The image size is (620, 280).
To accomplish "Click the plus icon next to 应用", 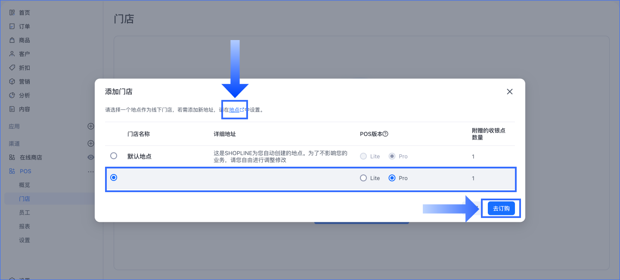I will click(91, 126).
